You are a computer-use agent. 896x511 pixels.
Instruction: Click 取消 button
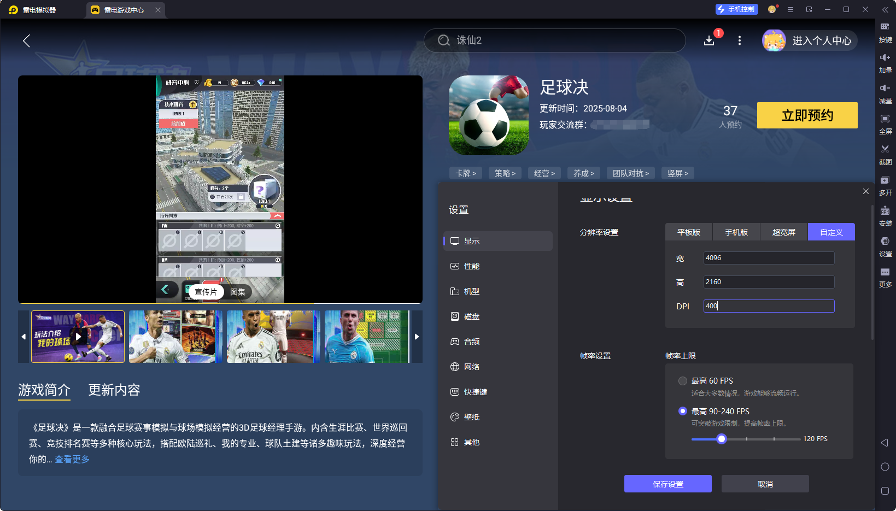point(765,484)
